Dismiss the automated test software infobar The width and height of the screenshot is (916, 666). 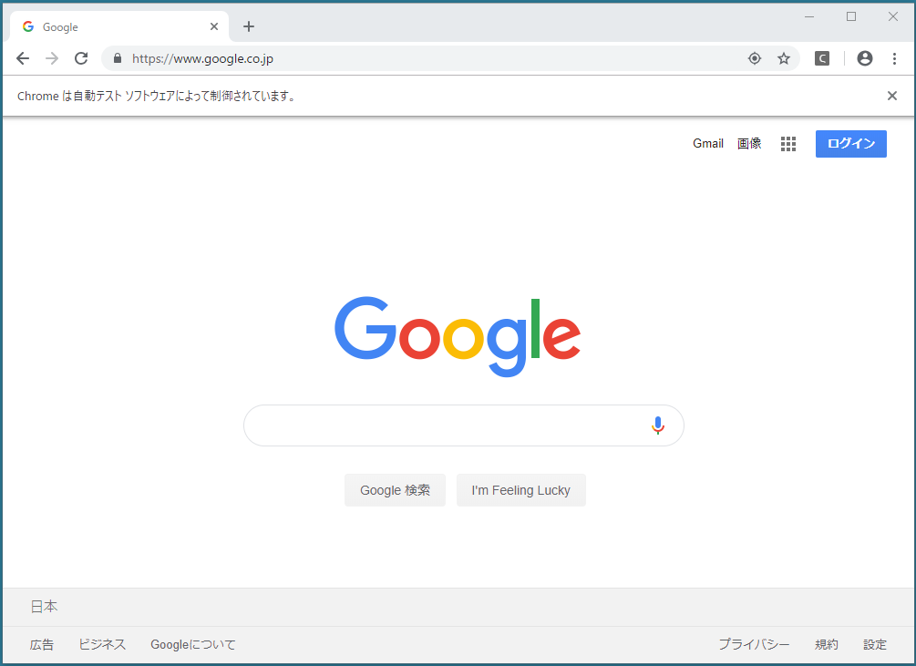point(891,96)
